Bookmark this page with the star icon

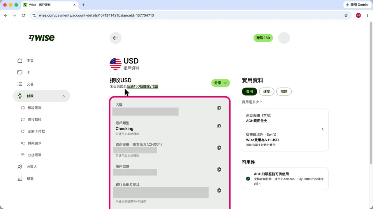point(346,15)
